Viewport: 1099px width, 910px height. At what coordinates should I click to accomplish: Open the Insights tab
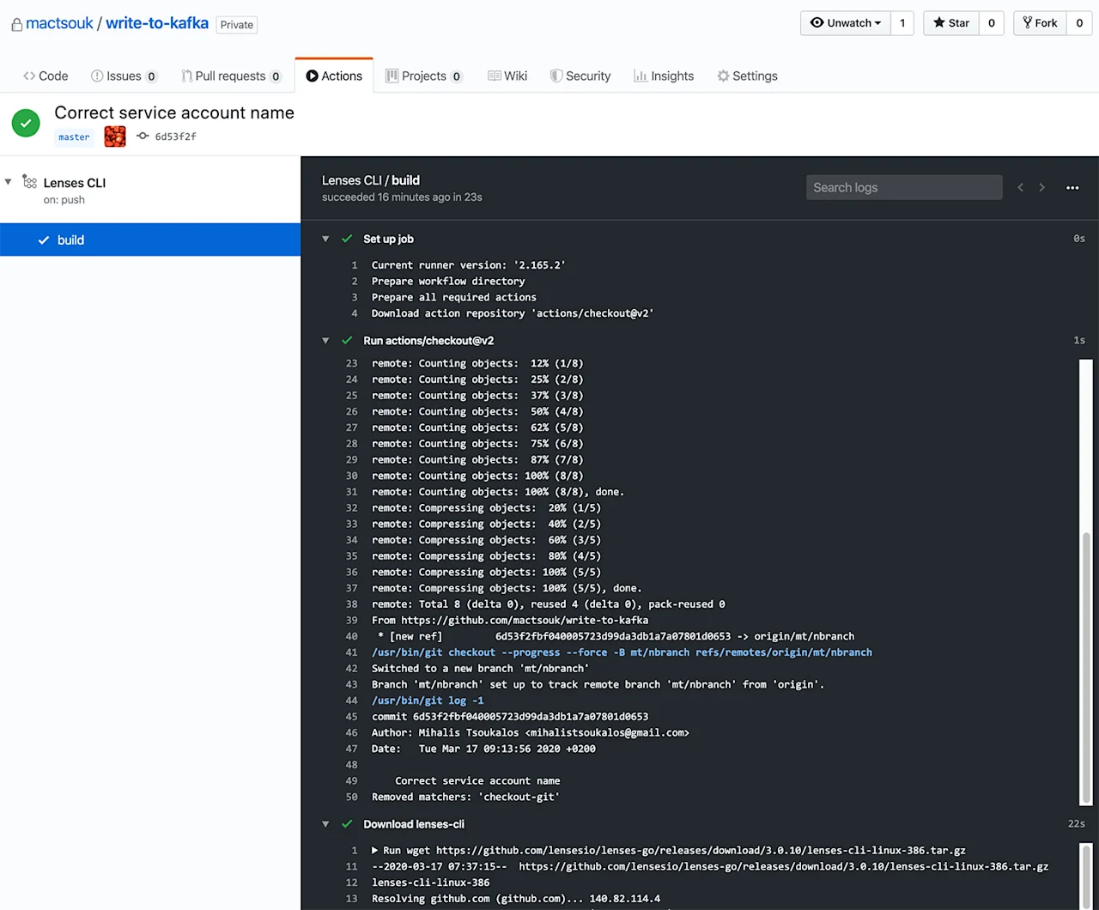[664, 76]
